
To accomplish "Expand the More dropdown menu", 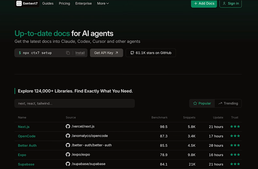I will [103, 4].
